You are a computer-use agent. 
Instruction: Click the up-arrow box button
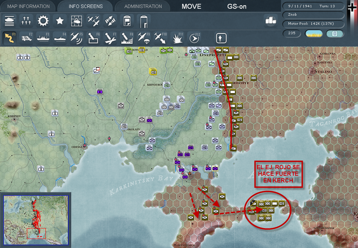(221, 38)
